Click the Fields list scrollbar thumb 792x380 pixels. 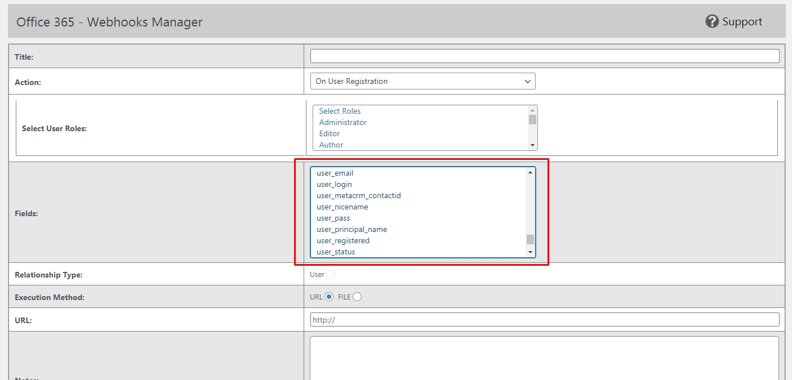530,239
